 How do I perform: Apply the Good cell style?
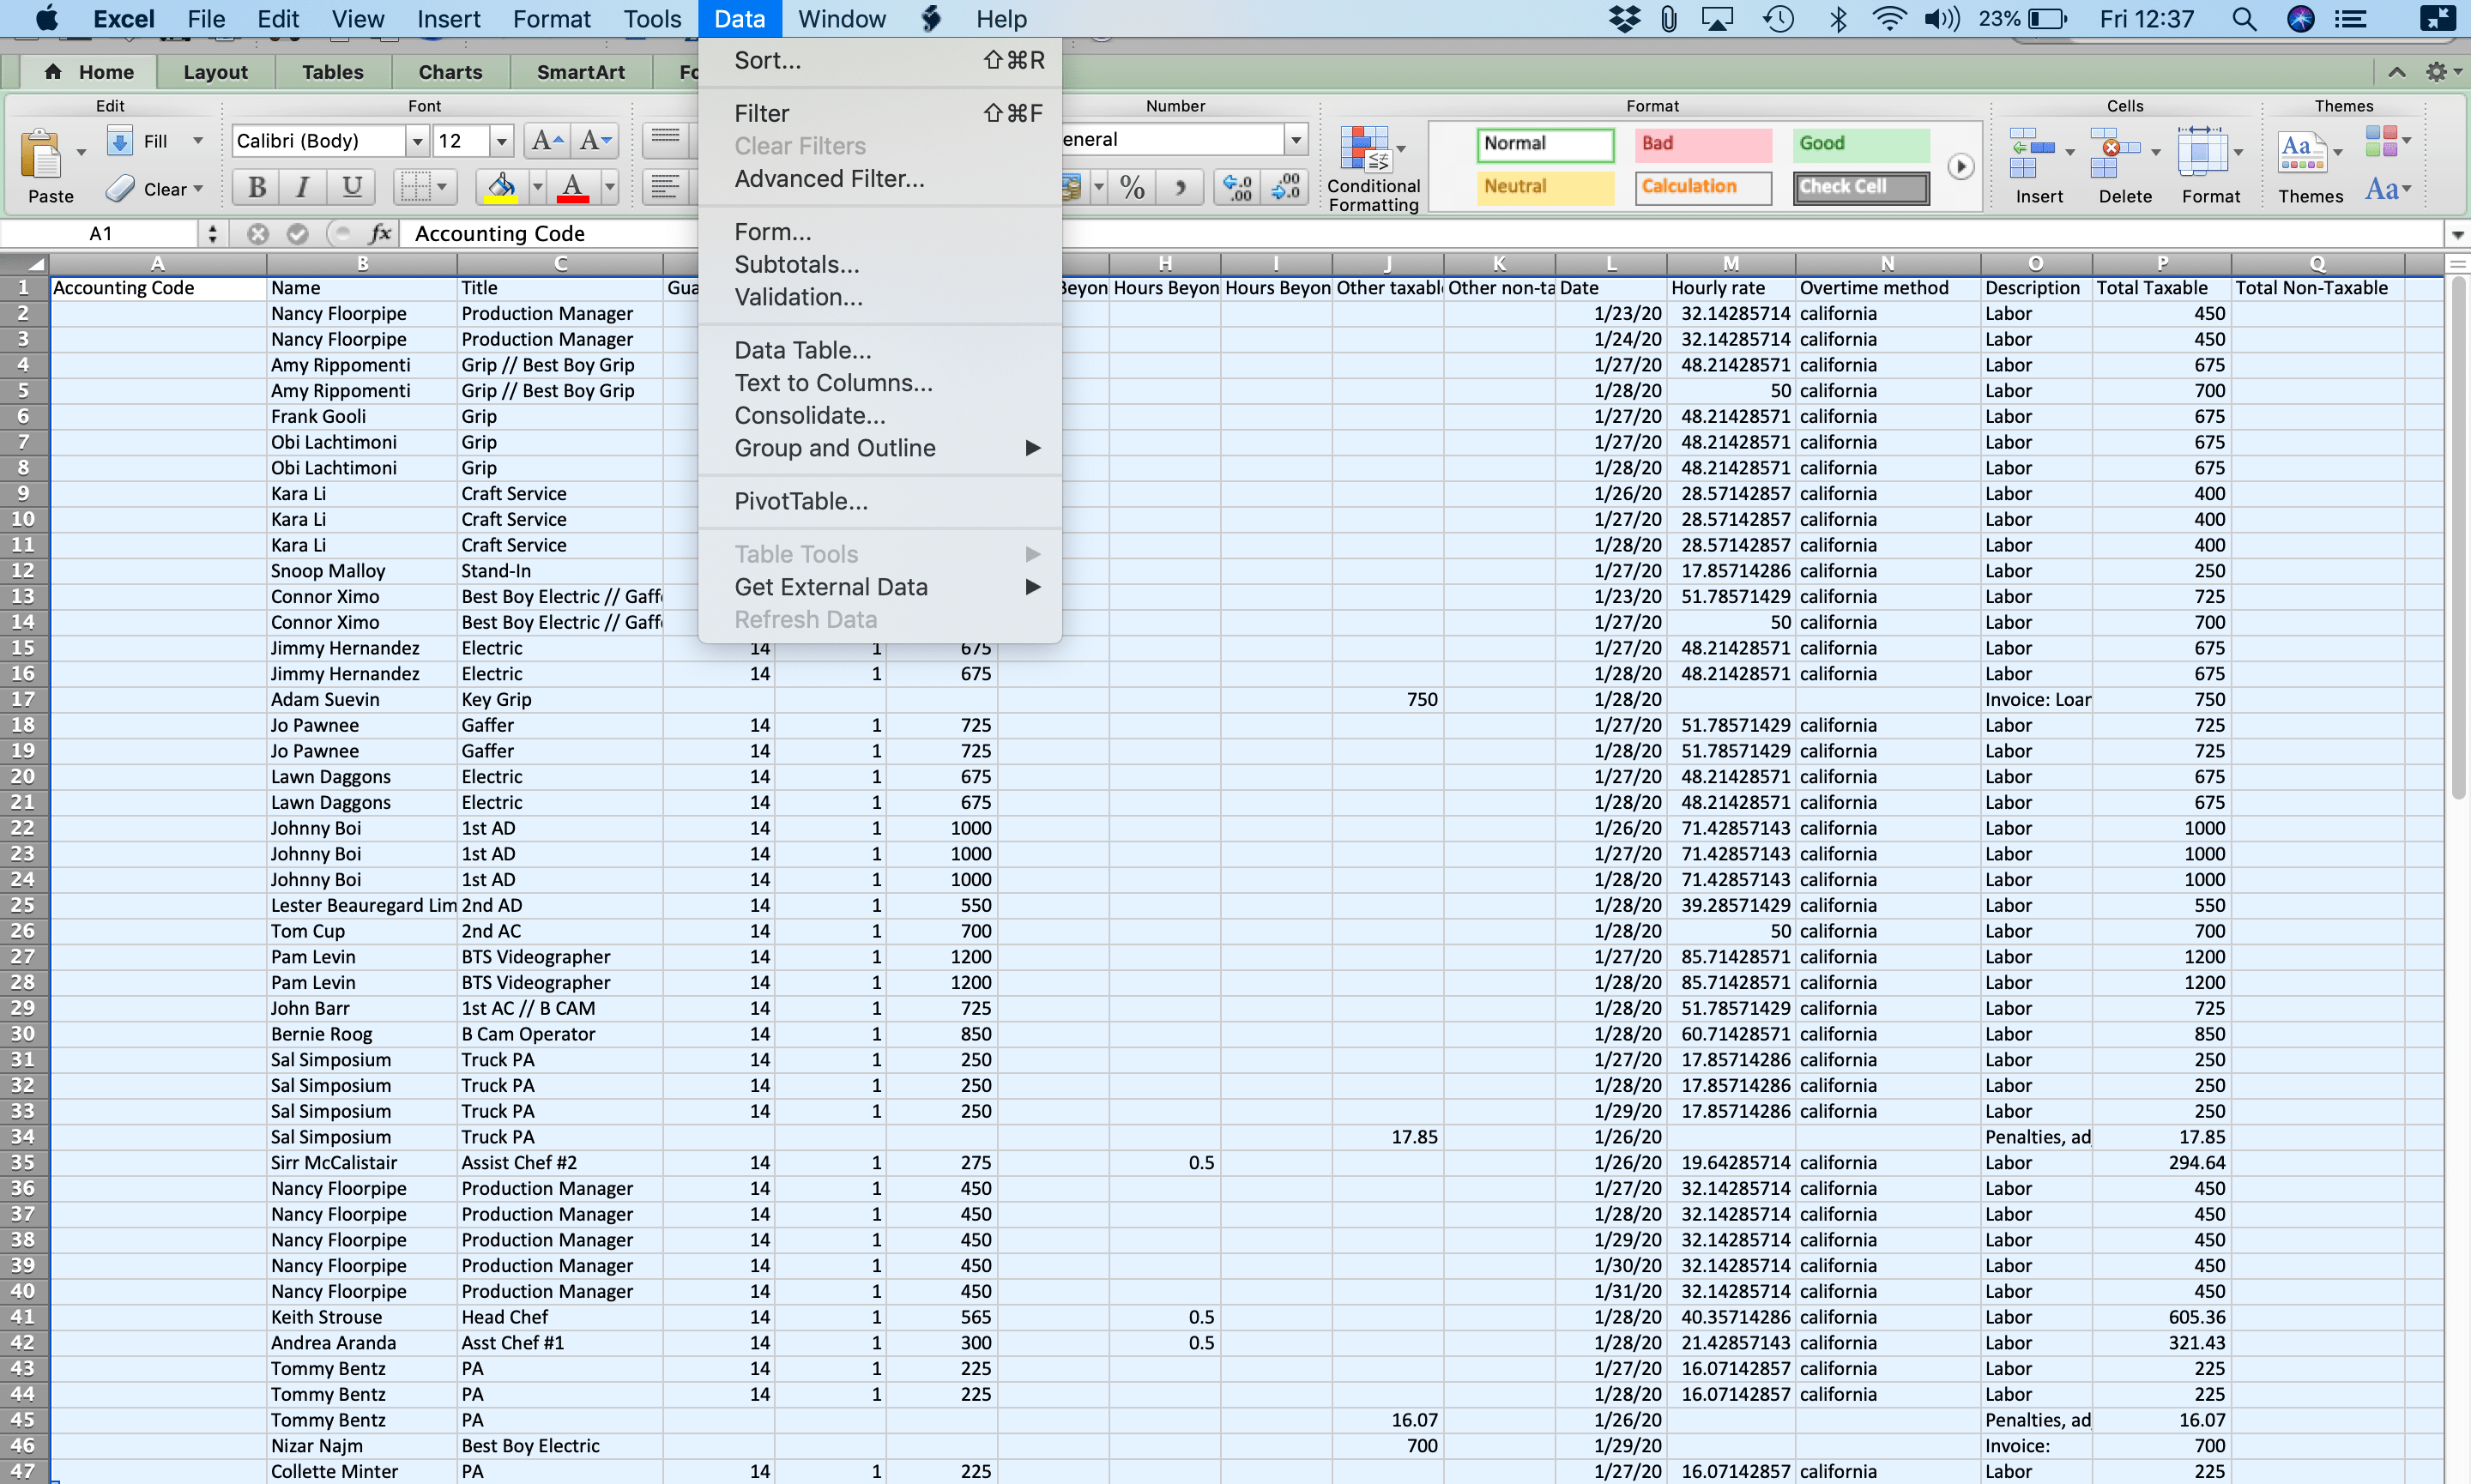click(x=1860, y=144)
